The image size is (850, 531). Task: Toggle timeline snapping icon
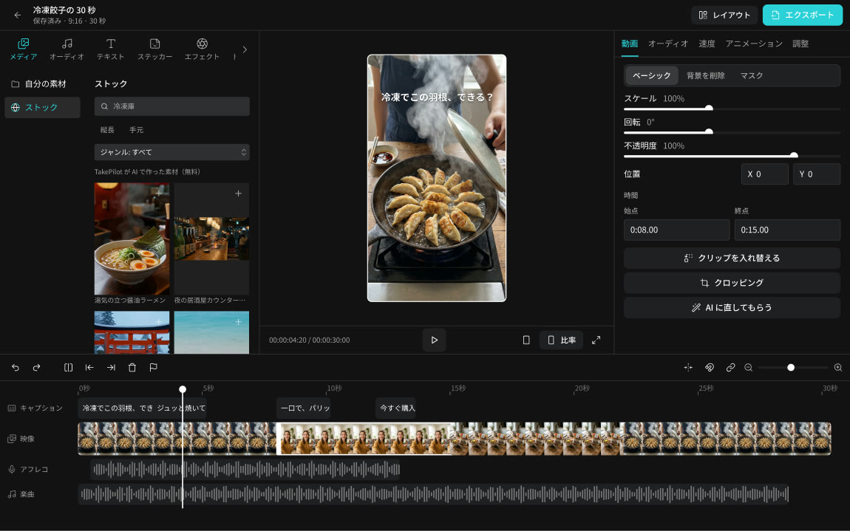tap(688, 367)
